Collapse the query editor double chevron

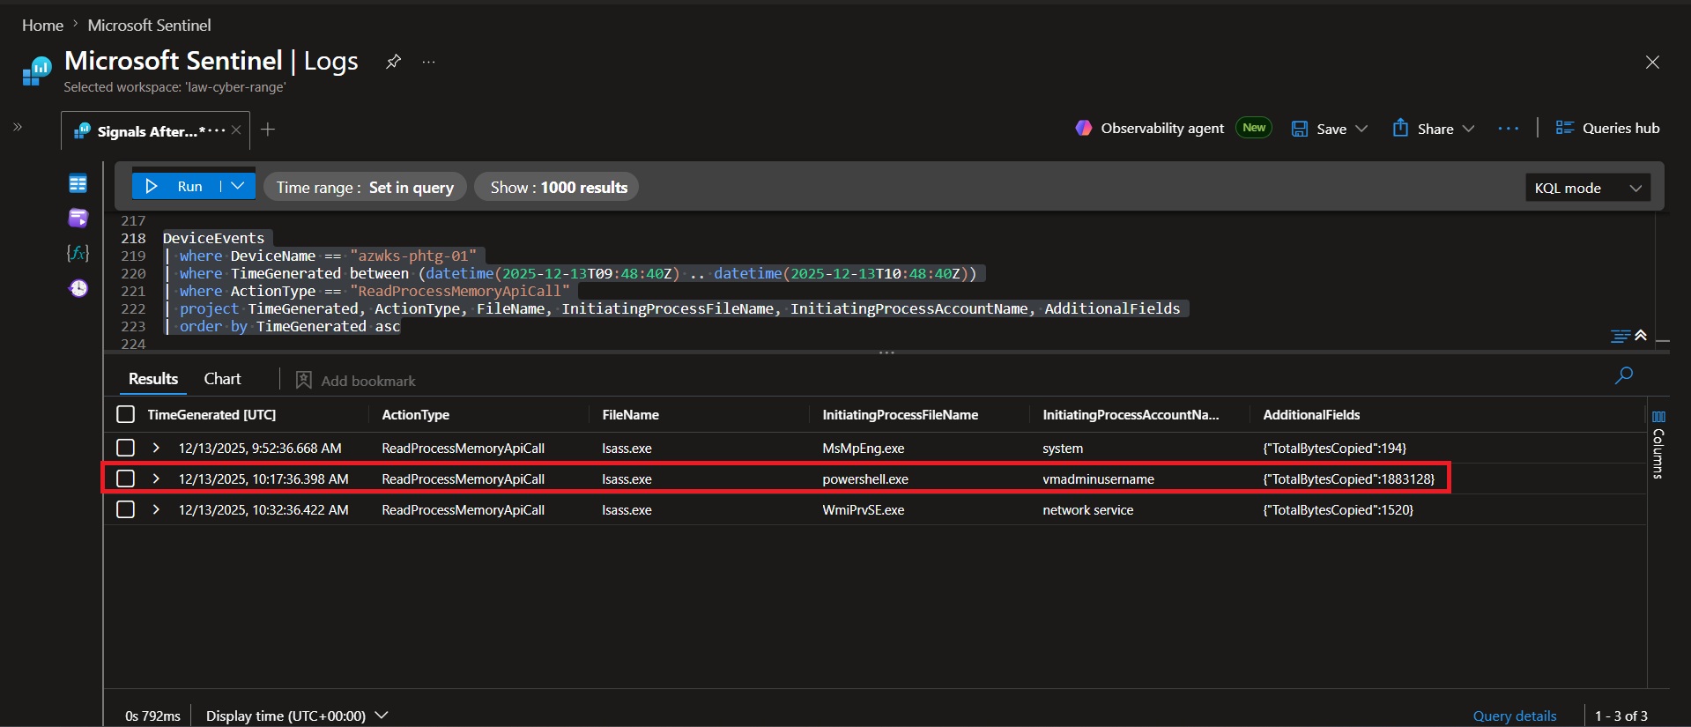pos(1641,335)
